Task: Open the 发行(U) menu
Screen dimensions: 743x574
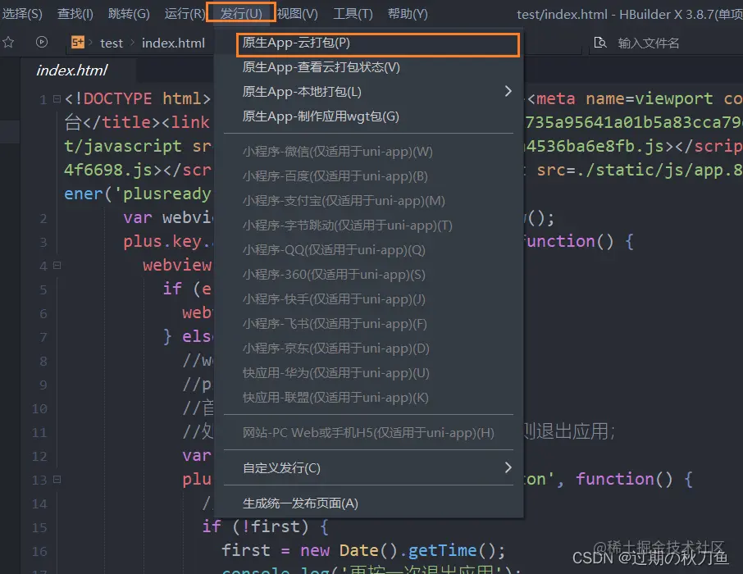Action: (x=241, y=13)
